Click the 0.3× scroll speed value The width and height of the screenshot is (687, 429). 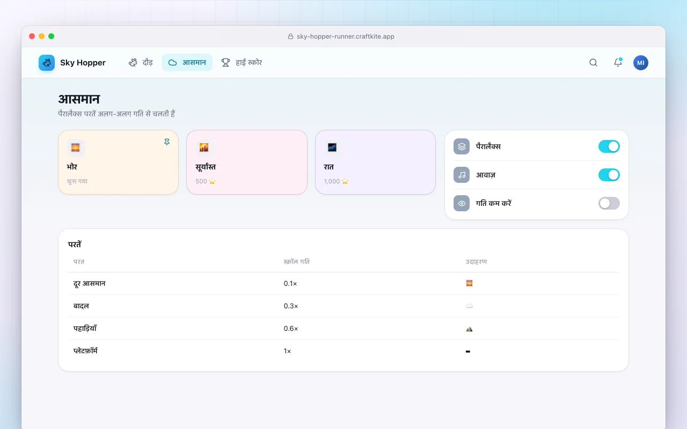click(x=291, y=306)
